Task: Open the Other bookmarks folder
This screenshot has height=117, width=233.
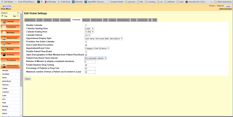Action: click(223, 2)
